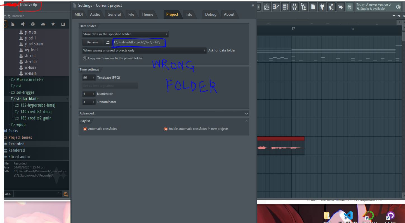
Task: Open When saving unsaved projects only dropdown
Action: coord(144,50)
